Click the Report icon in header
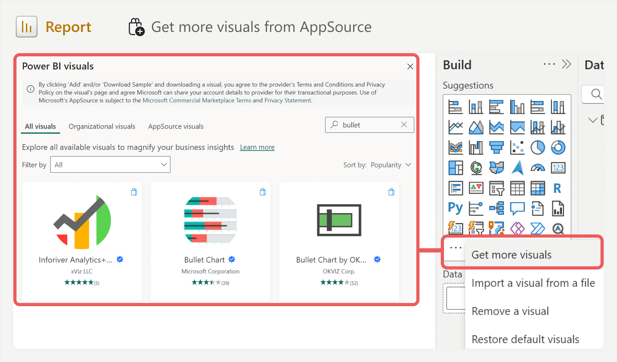 coord(27,27)
